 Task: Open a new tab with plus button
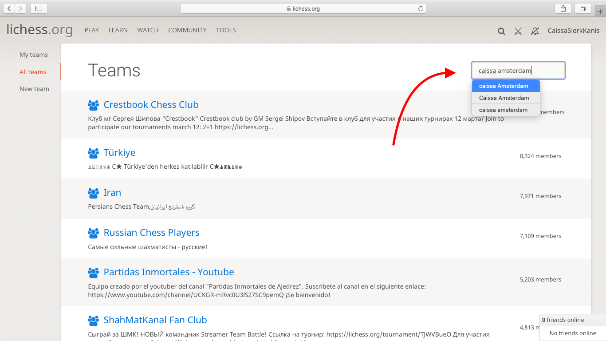(x=600, y=11)
